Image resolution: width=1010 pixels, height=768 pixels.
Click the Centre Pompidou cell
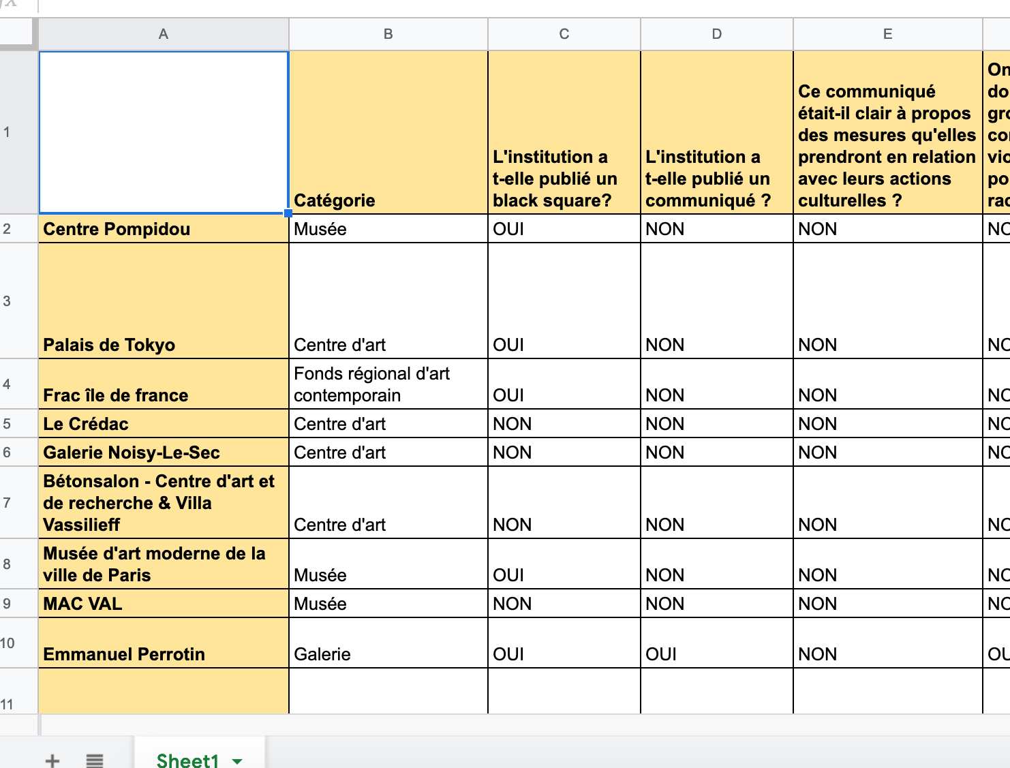[164, 229]
